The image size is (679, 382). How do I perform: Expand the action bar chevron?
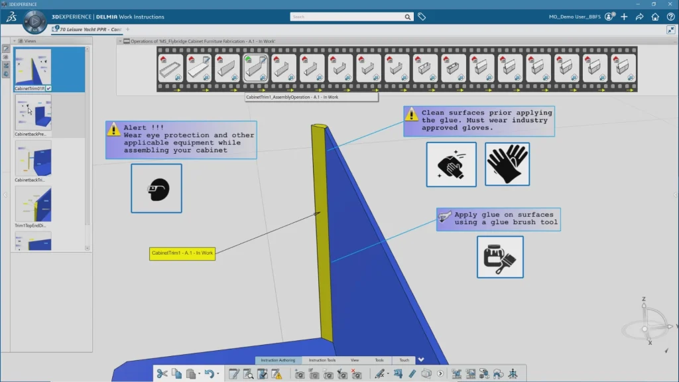(420, 360)
